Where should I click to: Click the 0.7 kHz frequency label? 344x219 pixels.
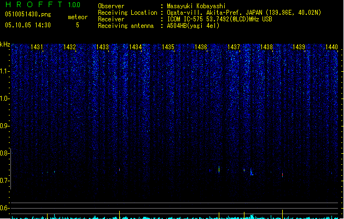pyautogui.click(x=4, y=181)
